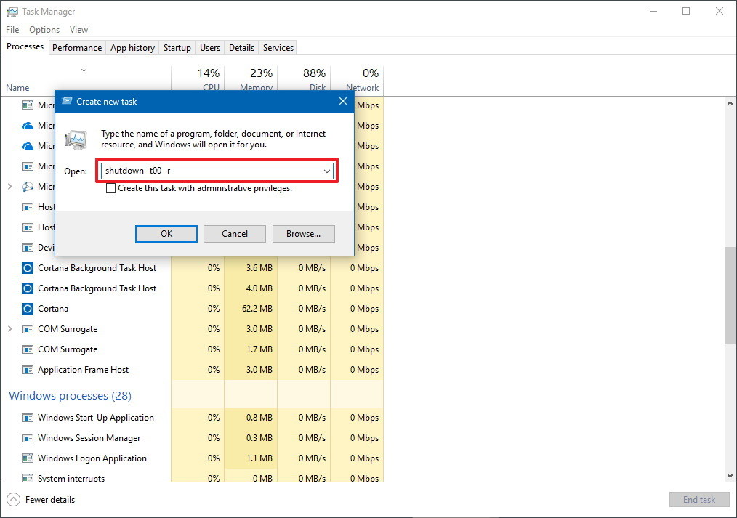Enable Create this task with administrative privileges
The width and height of the screenshot is (737, 518).
(111, 187)
